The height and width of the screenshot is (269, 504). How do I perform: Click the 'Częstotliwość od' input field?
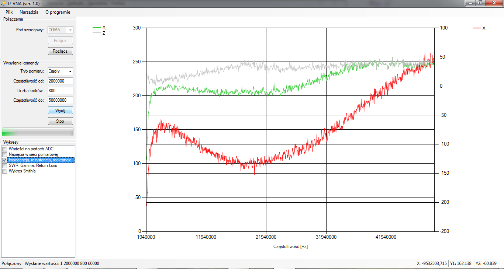pyautogui.click(x=60, y=81)
